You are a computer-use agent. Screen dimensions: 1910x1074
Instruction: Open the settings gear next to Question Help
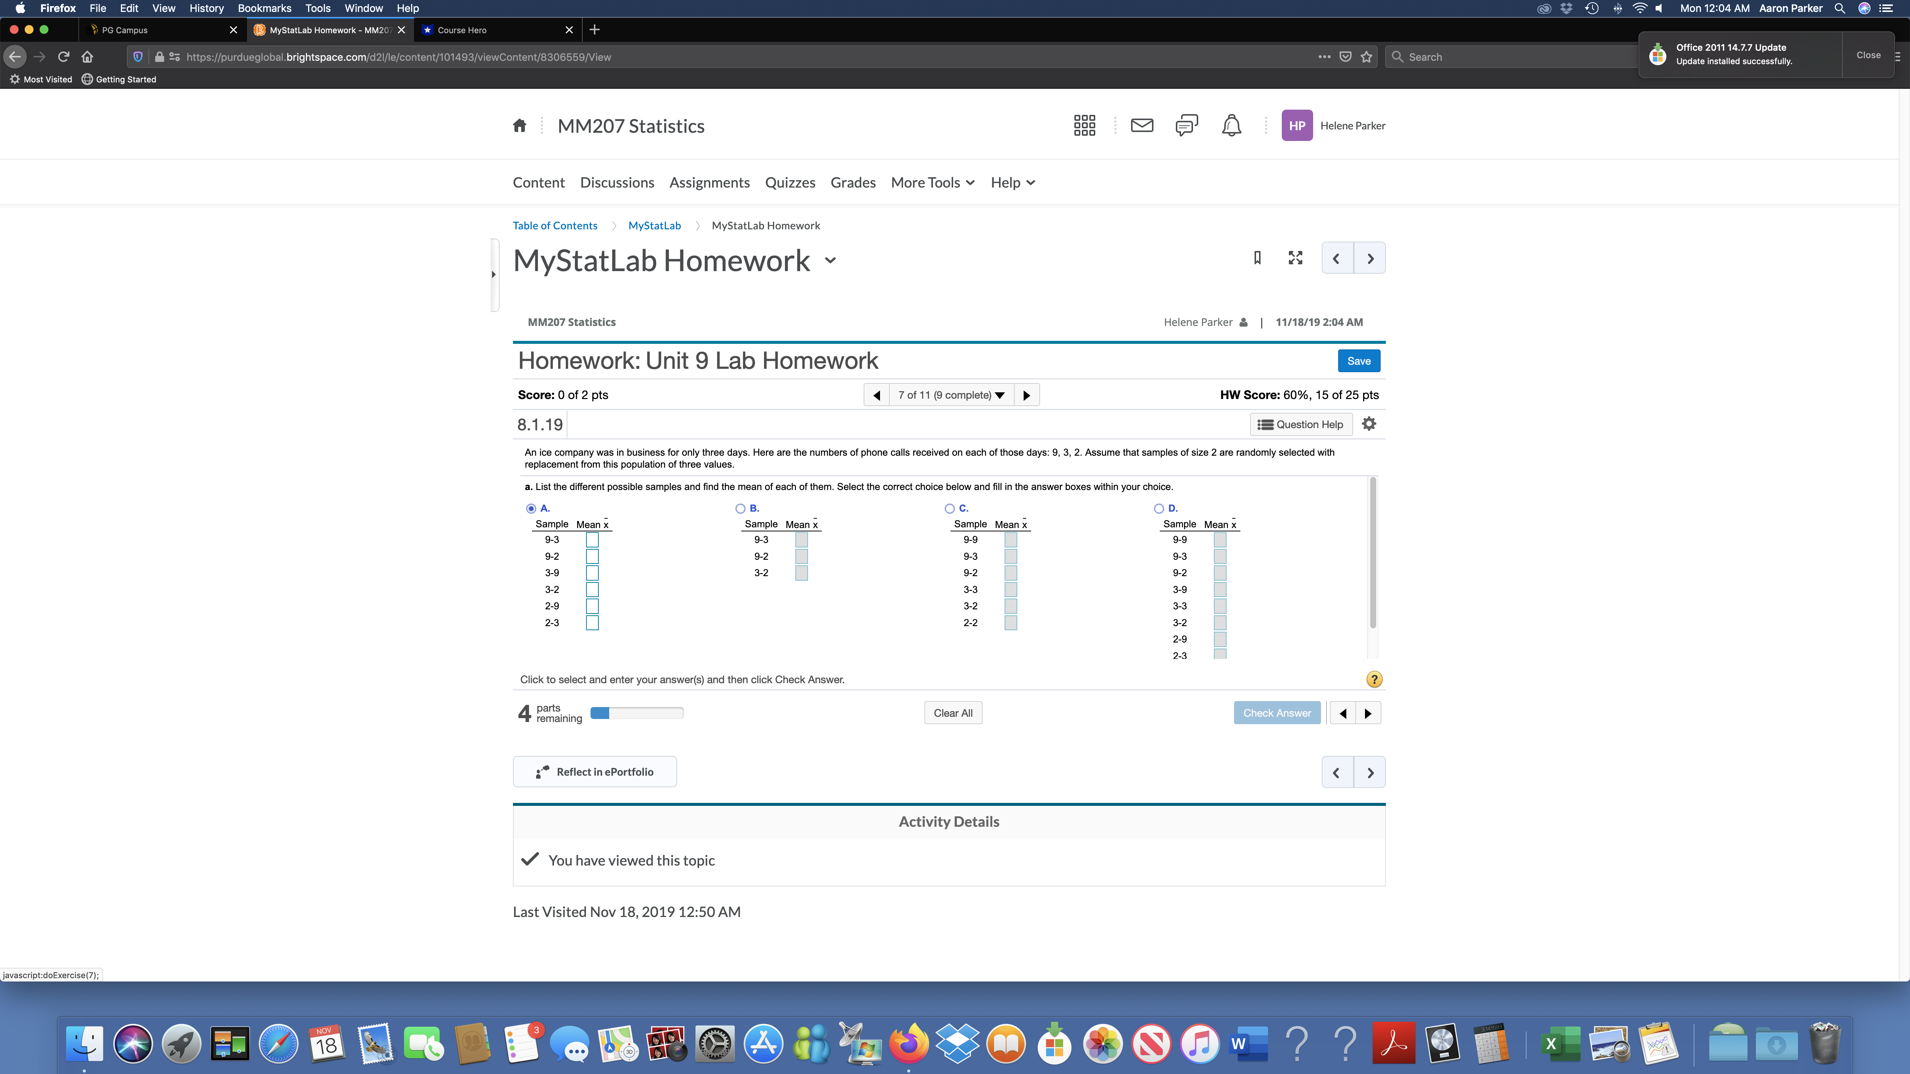1369,423
